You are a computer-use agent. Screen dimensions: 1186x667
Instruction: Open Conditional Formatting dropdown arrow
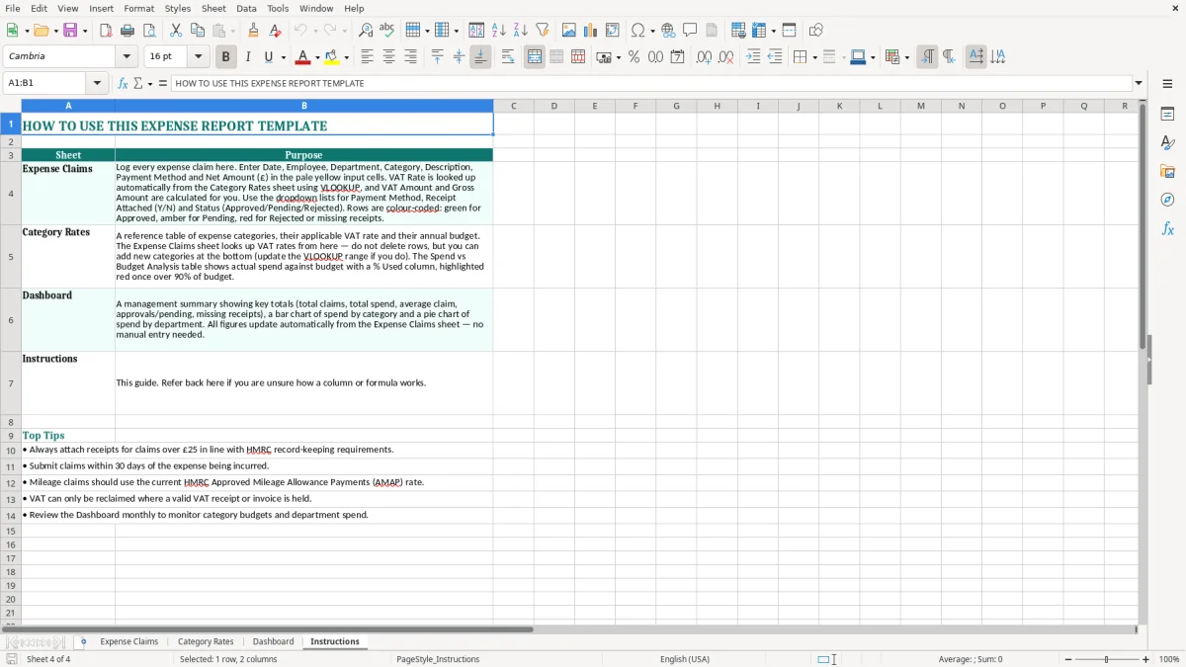click(906, 57)
